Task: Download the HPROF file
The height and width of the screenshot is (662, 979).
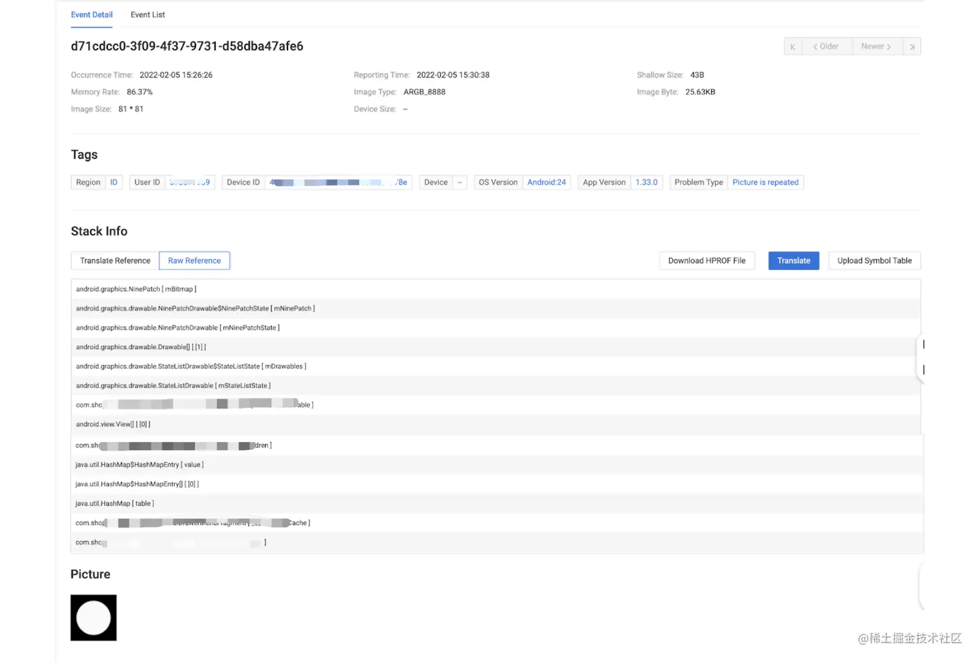Action: [706, 261]
